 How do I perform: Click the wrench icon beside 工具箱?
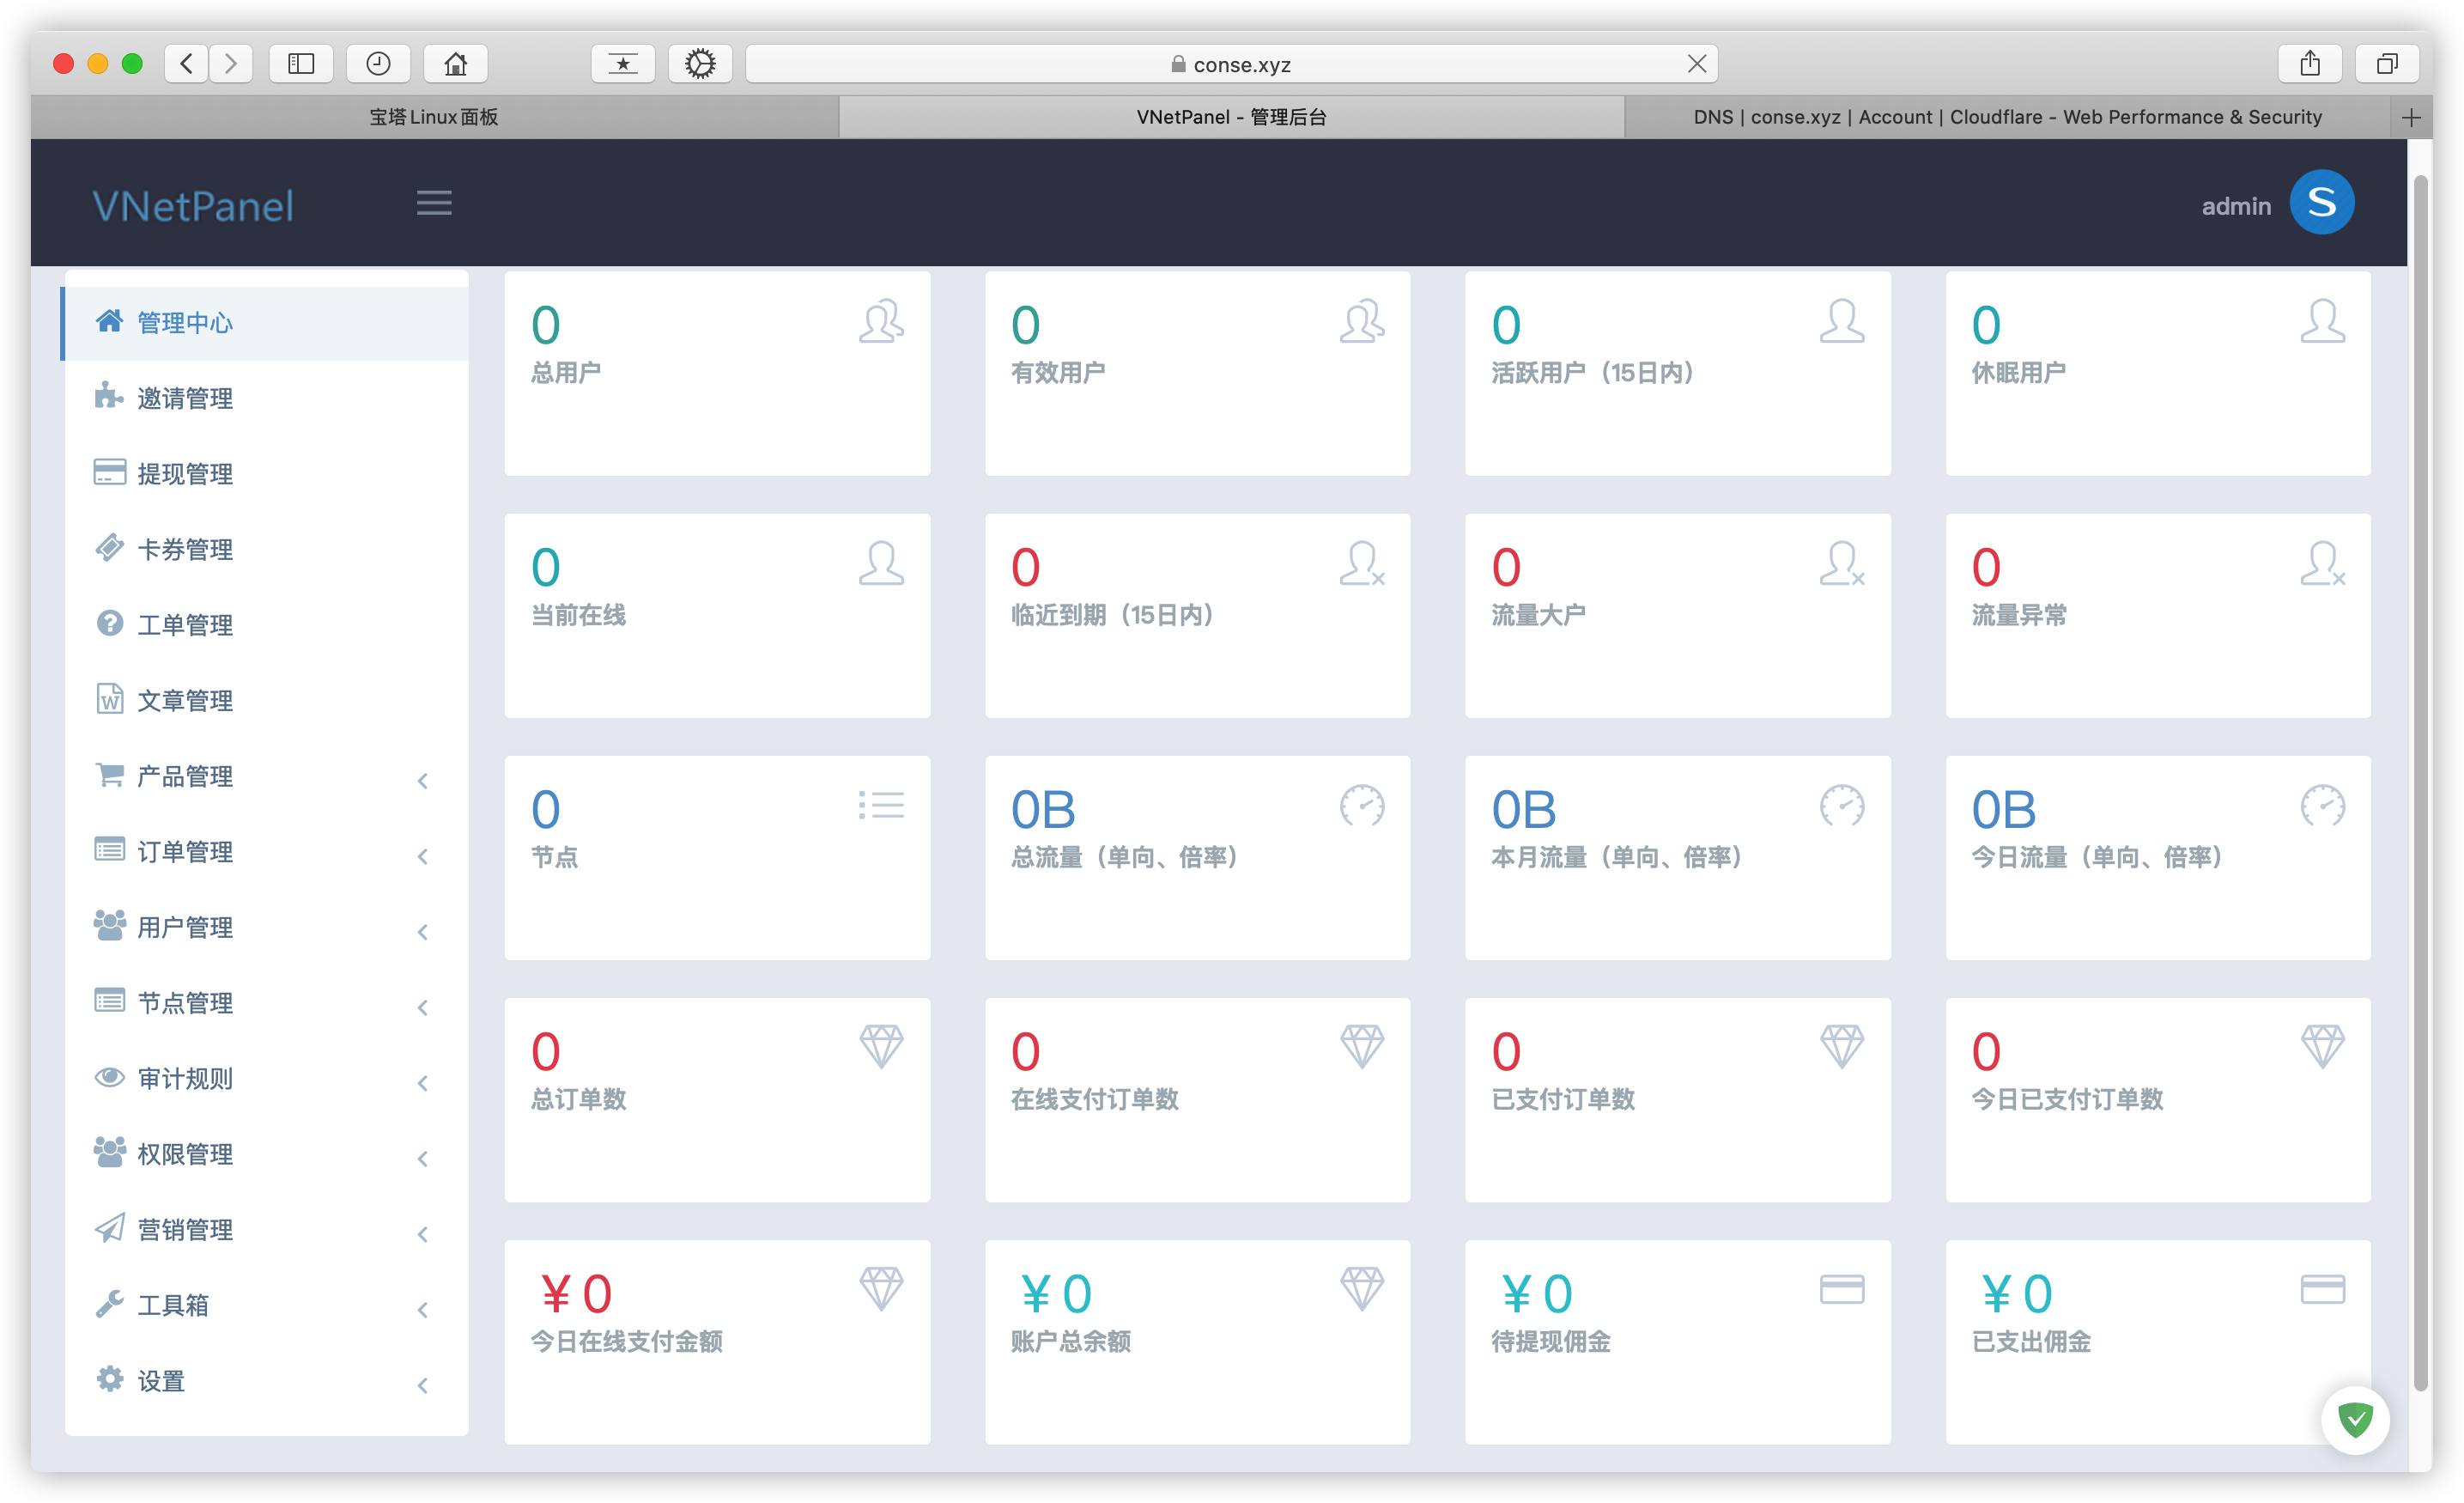pyautogui.click(x=109, y=1304)
